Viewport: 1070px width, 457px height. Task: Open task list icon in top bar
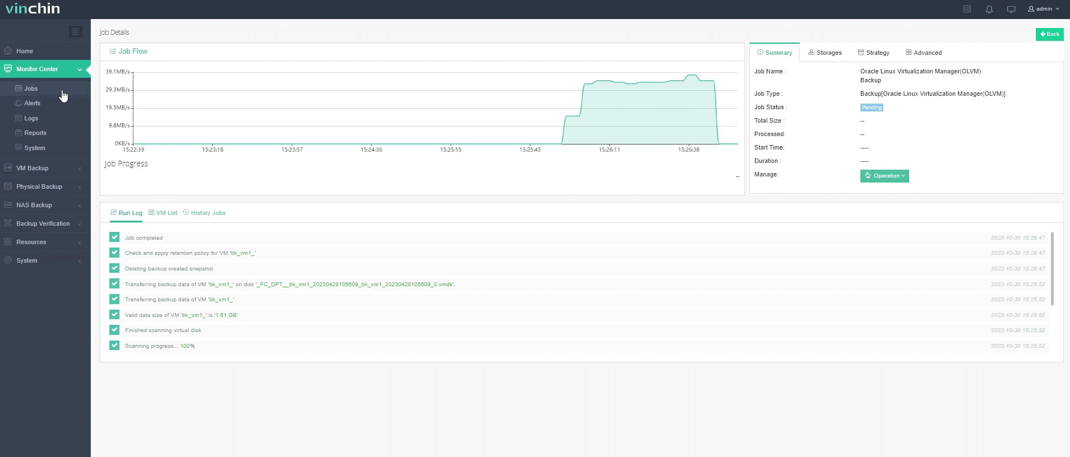tap(967, 9)
